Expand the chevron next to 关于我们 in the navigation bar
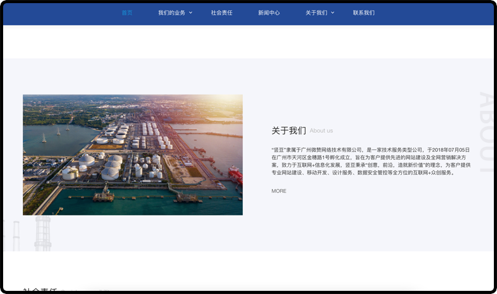 click(x=333, y=13)
